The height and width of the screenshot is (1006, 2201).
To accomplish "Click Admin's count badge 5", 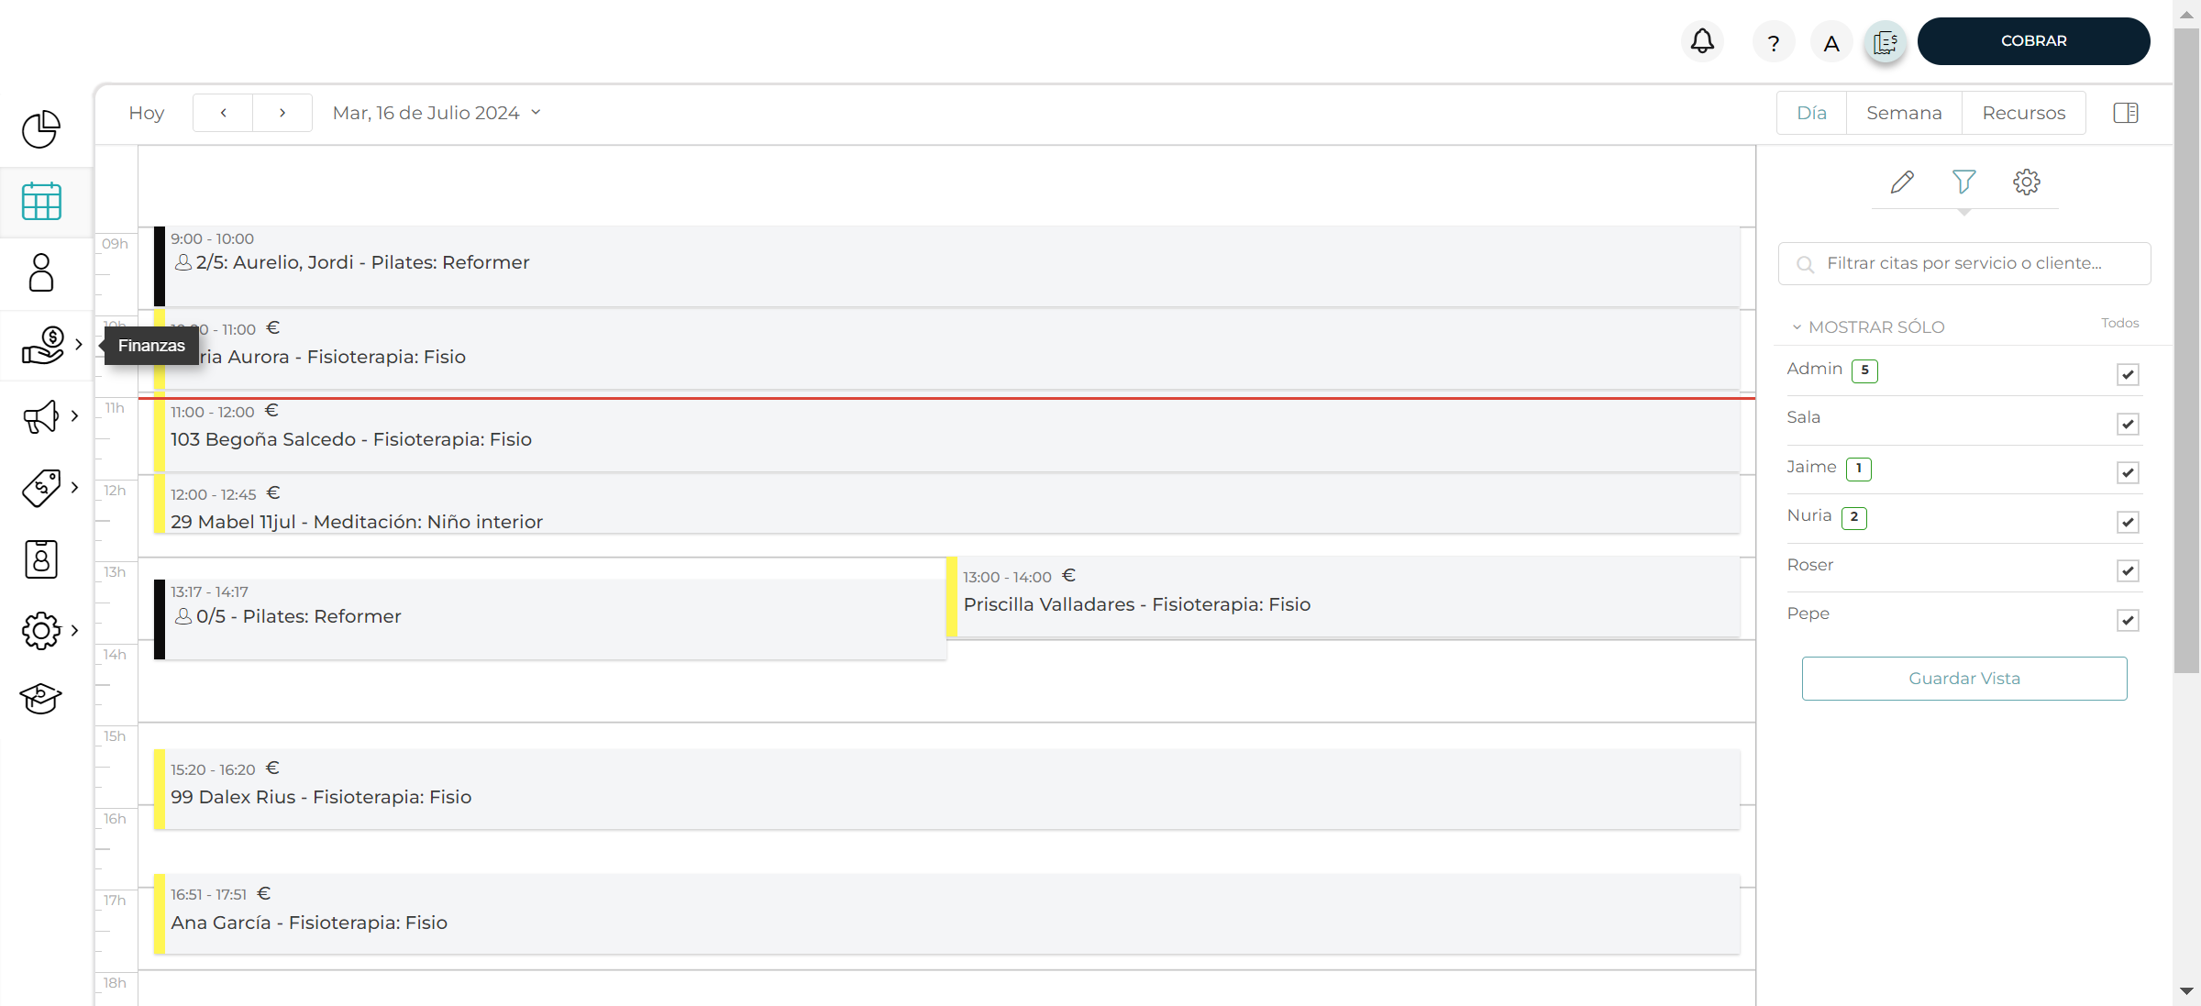I will point(1864,370).
